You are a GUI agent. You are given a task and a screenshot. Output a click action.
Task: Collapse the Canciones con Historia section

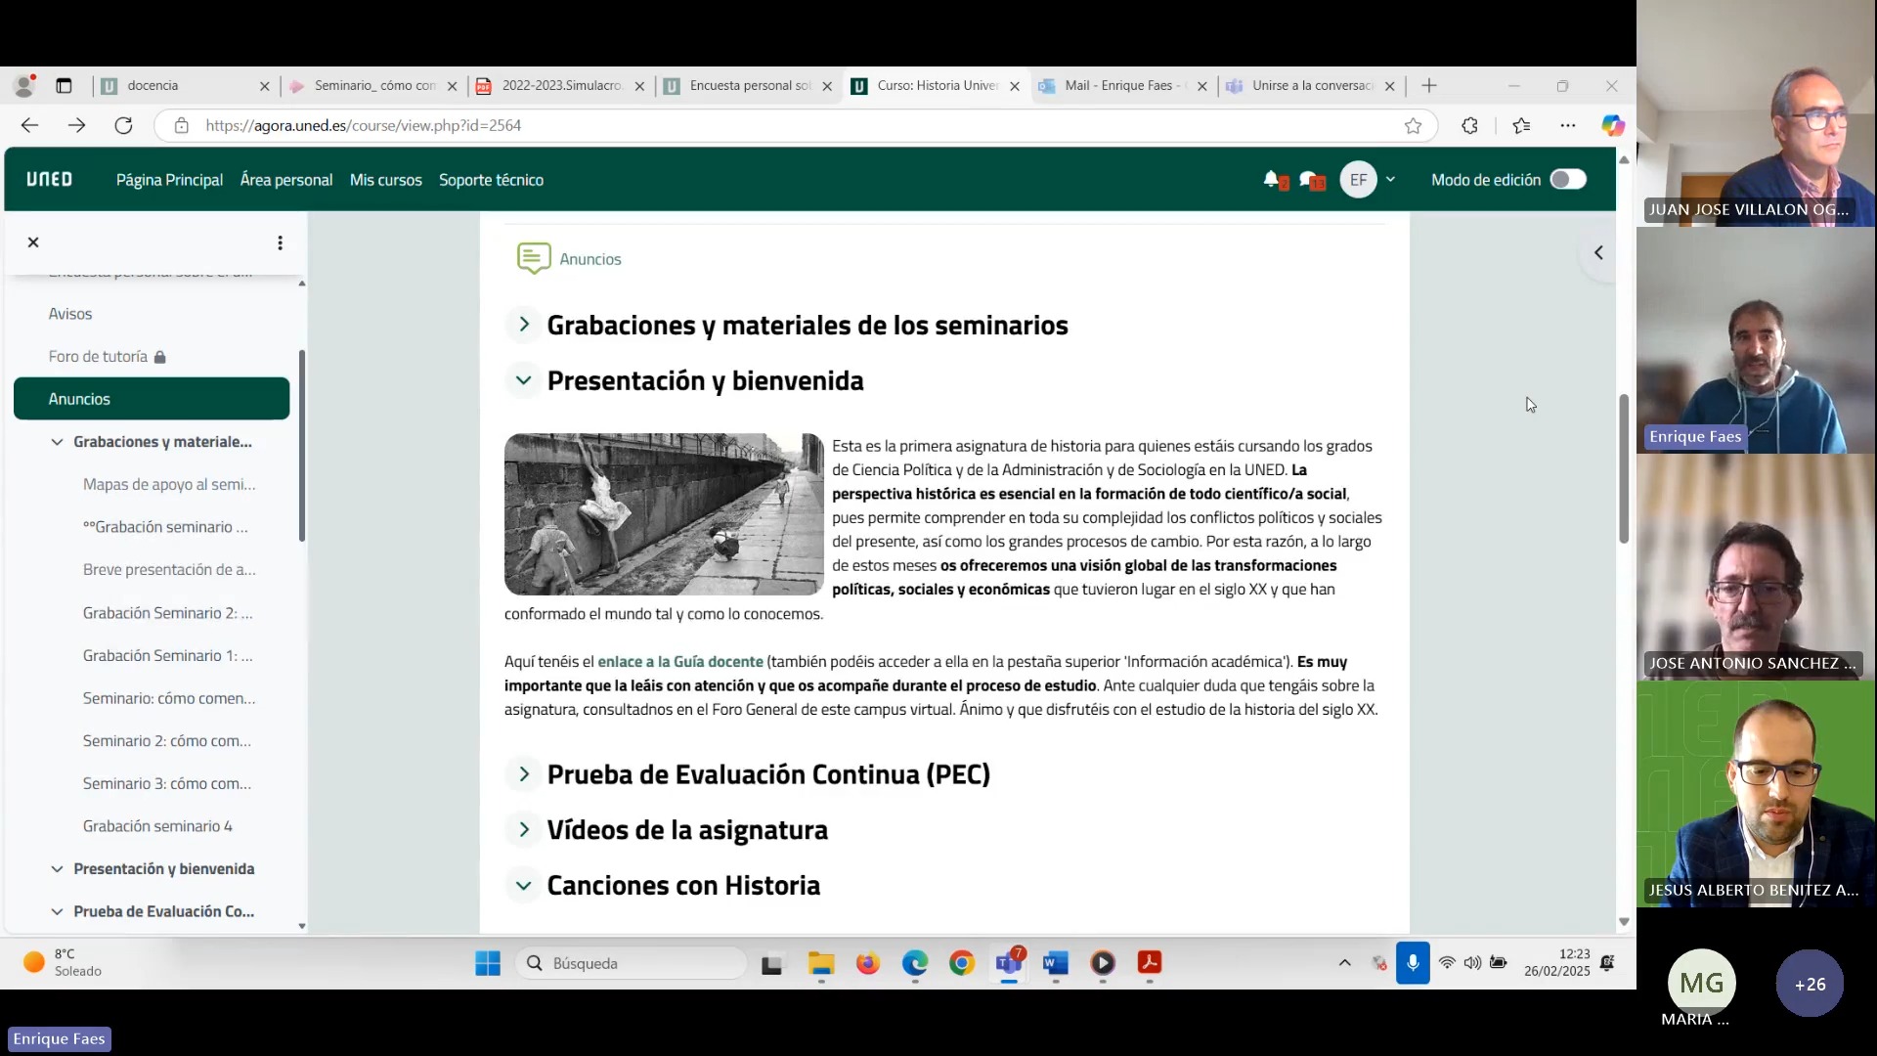[524, 886]
